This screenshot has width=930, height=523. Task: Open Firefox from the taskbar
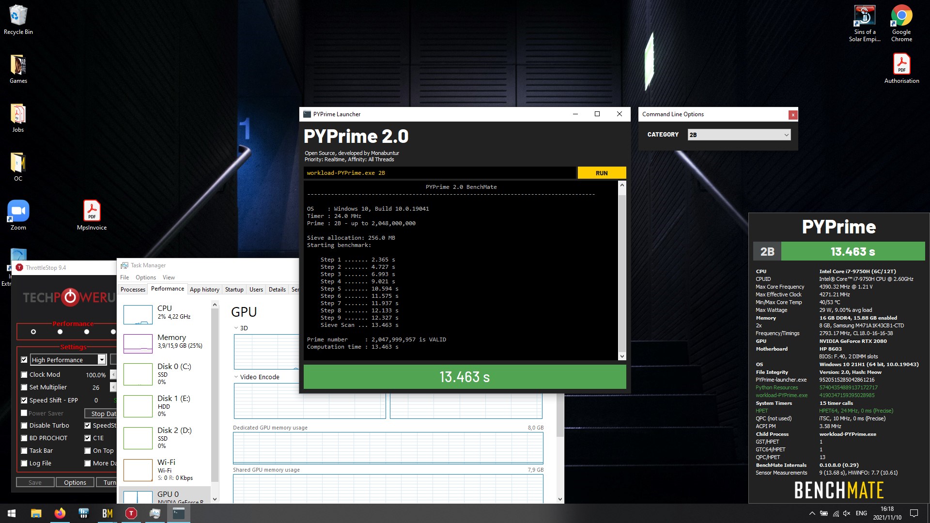(60, 513)
